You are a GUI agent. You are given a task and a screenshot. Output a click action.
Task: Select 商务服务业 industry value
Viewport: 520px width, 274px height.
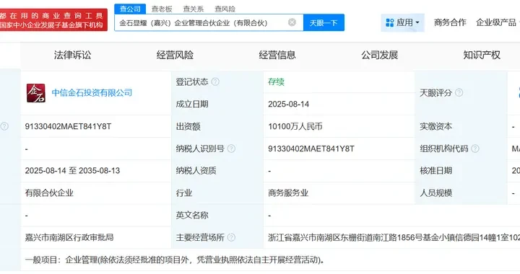288,193
